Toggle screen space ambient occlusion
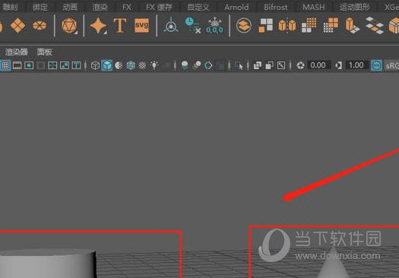The width and height of the screenshot is (399, 278). tap(185, 65)
